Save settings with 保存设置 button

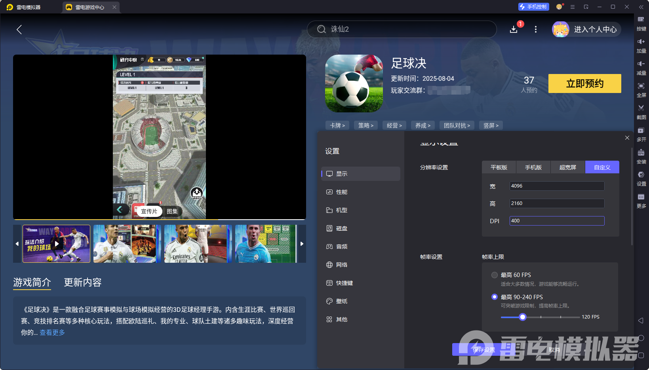click(483, 350)
